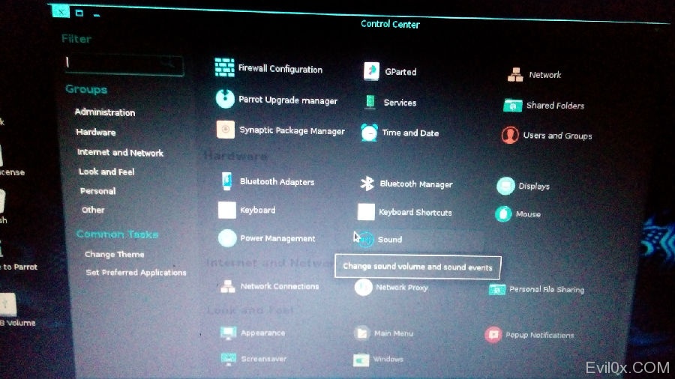Open Bluetooth Manager icon

pyautogui.click(x=367, y=184)
